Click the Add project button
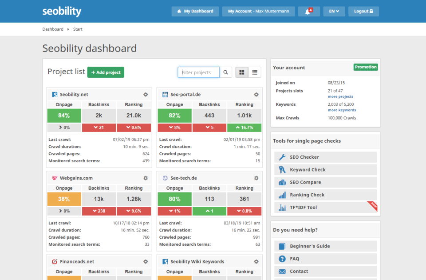This screenshot has width=426, height=280. (106, 72)
